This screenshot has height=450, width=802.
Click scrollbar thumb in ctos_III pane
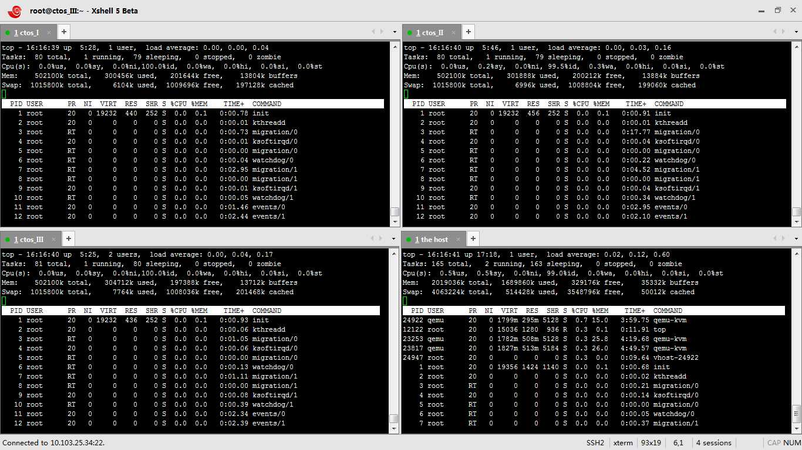[394, 419]
